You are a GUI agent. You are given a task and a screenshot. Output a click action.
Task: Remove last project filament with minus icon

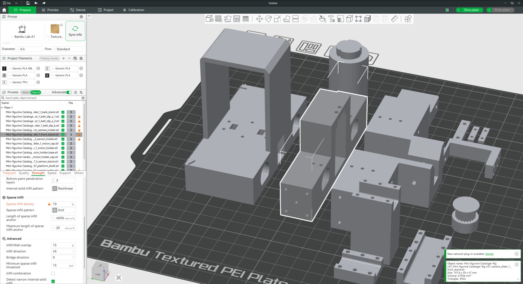[69, 58]
